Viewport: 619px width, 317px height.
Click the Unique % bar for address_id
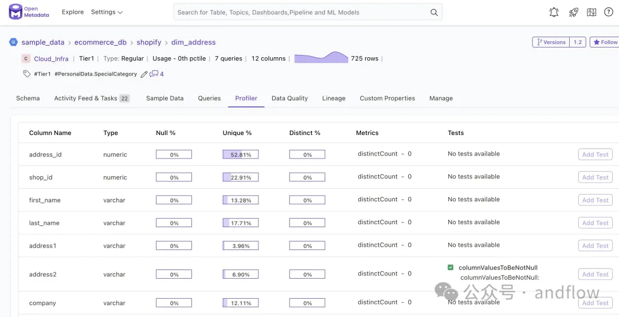pyautogui.click(x=241, y=154)
